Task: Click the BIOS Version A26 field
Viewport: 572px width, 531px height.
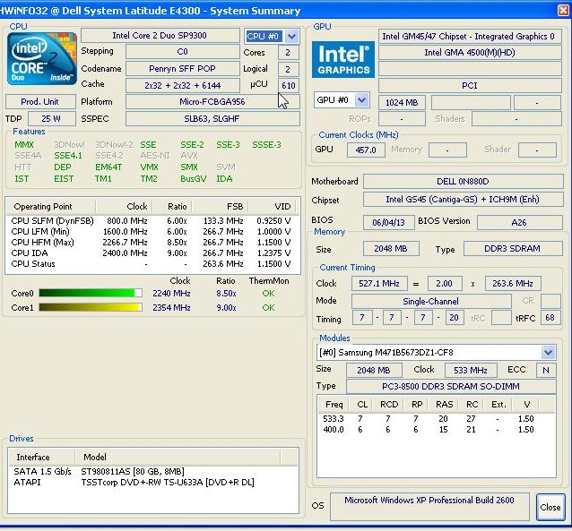Action: pos(520,222)
